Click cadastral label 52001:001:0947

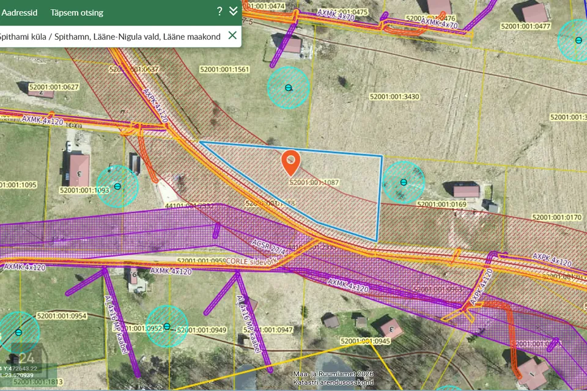coord(268,330)
